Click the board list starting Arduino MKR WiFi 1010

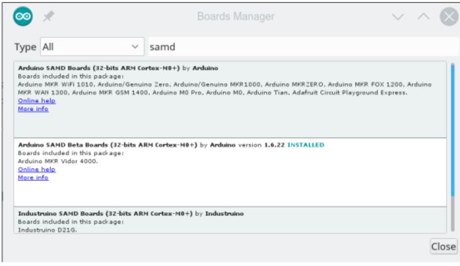click(225, 88)
